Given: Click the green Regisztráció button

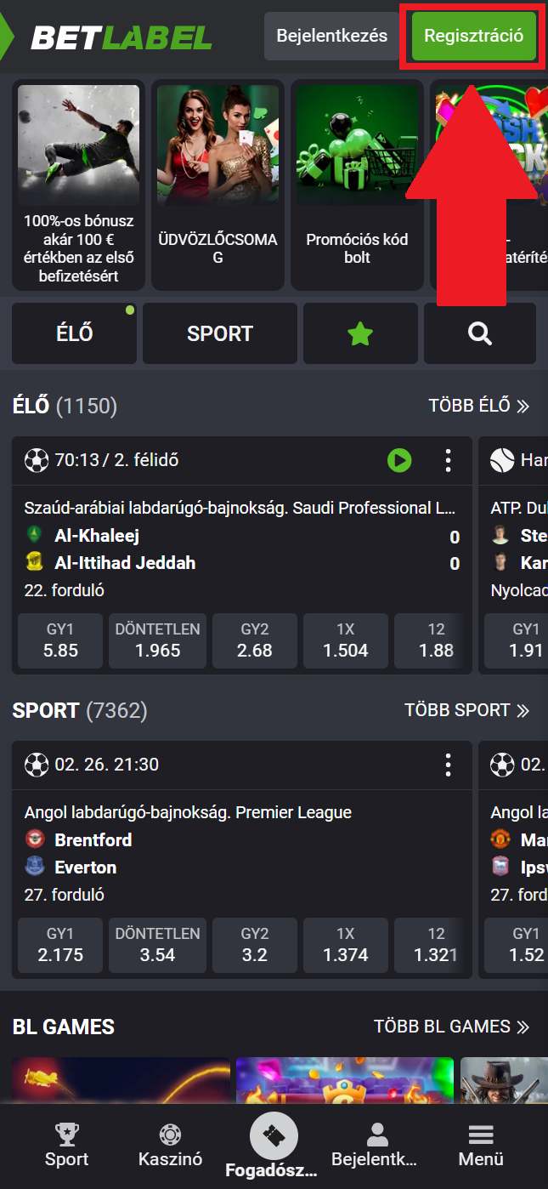Looking at the screenshot, I should tap(473, 37).
